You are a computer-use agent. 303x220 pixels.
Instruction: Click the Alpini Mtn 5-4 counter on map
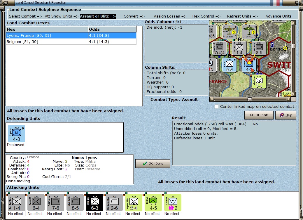click(x=259, y=82)
